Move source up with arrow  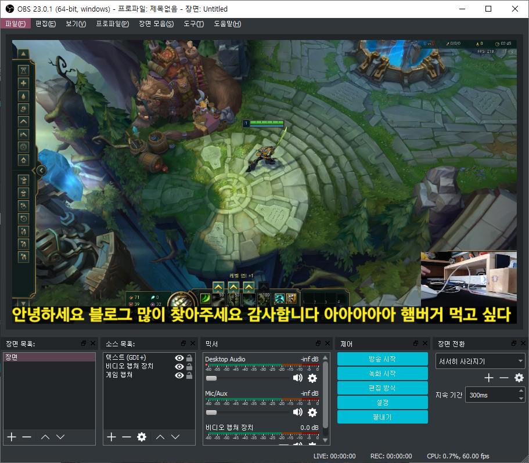(160, 437)
